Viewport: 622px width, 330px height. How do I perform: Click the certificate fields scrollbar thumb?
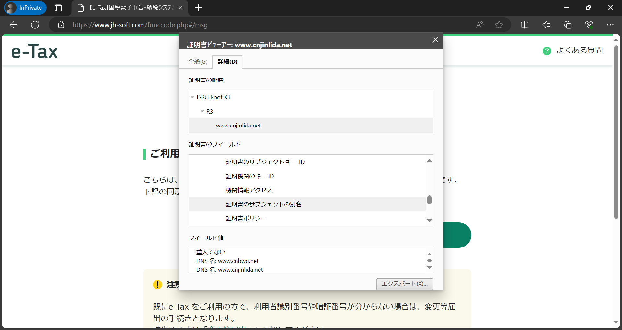point(429,200)
